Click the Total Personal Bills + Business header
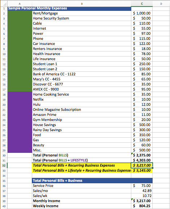 tap(92, 181)
